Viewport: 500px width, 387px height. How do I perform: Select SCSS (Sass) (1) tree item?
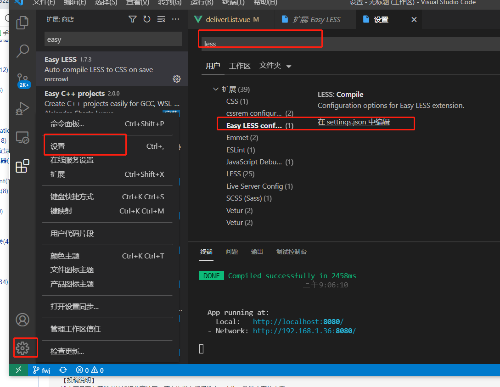249,198
